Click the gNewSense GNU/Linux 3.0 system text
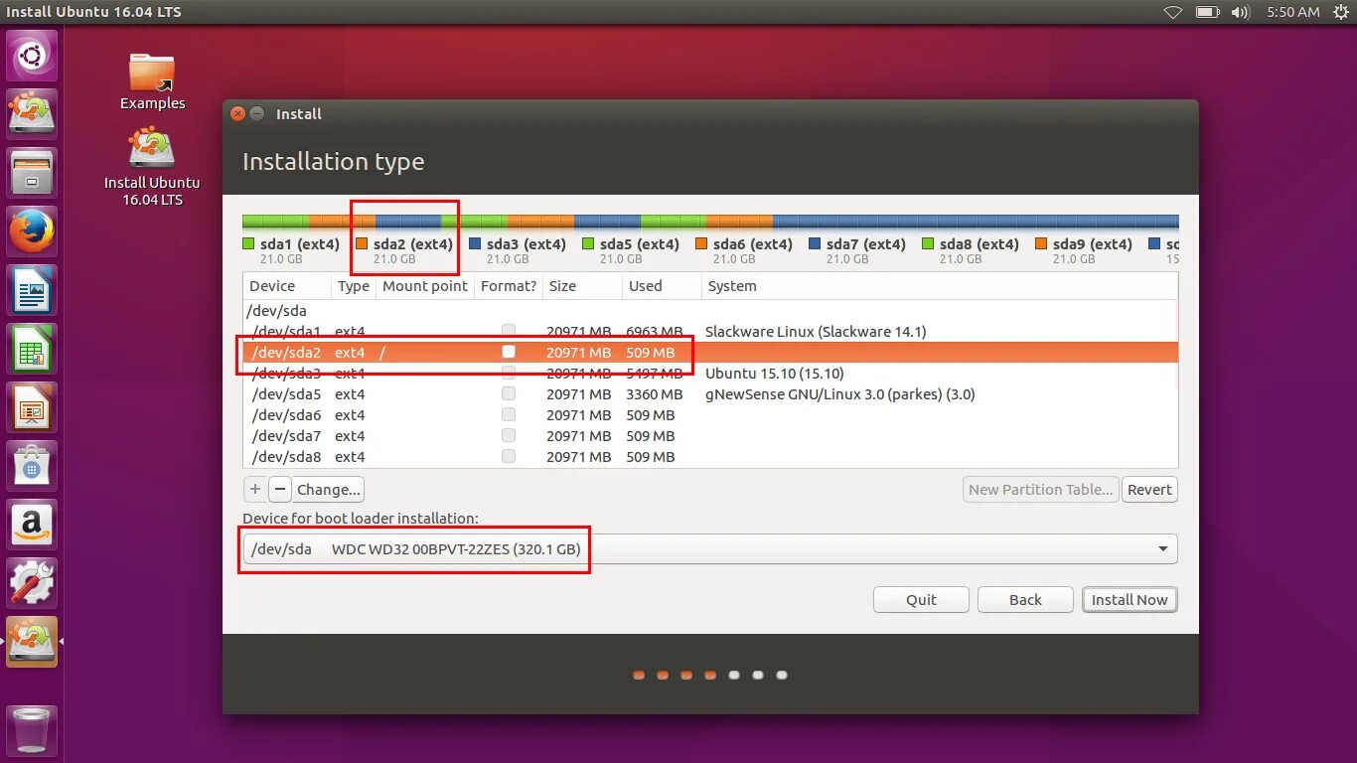 pyautogui.click(x=839, y=393)
